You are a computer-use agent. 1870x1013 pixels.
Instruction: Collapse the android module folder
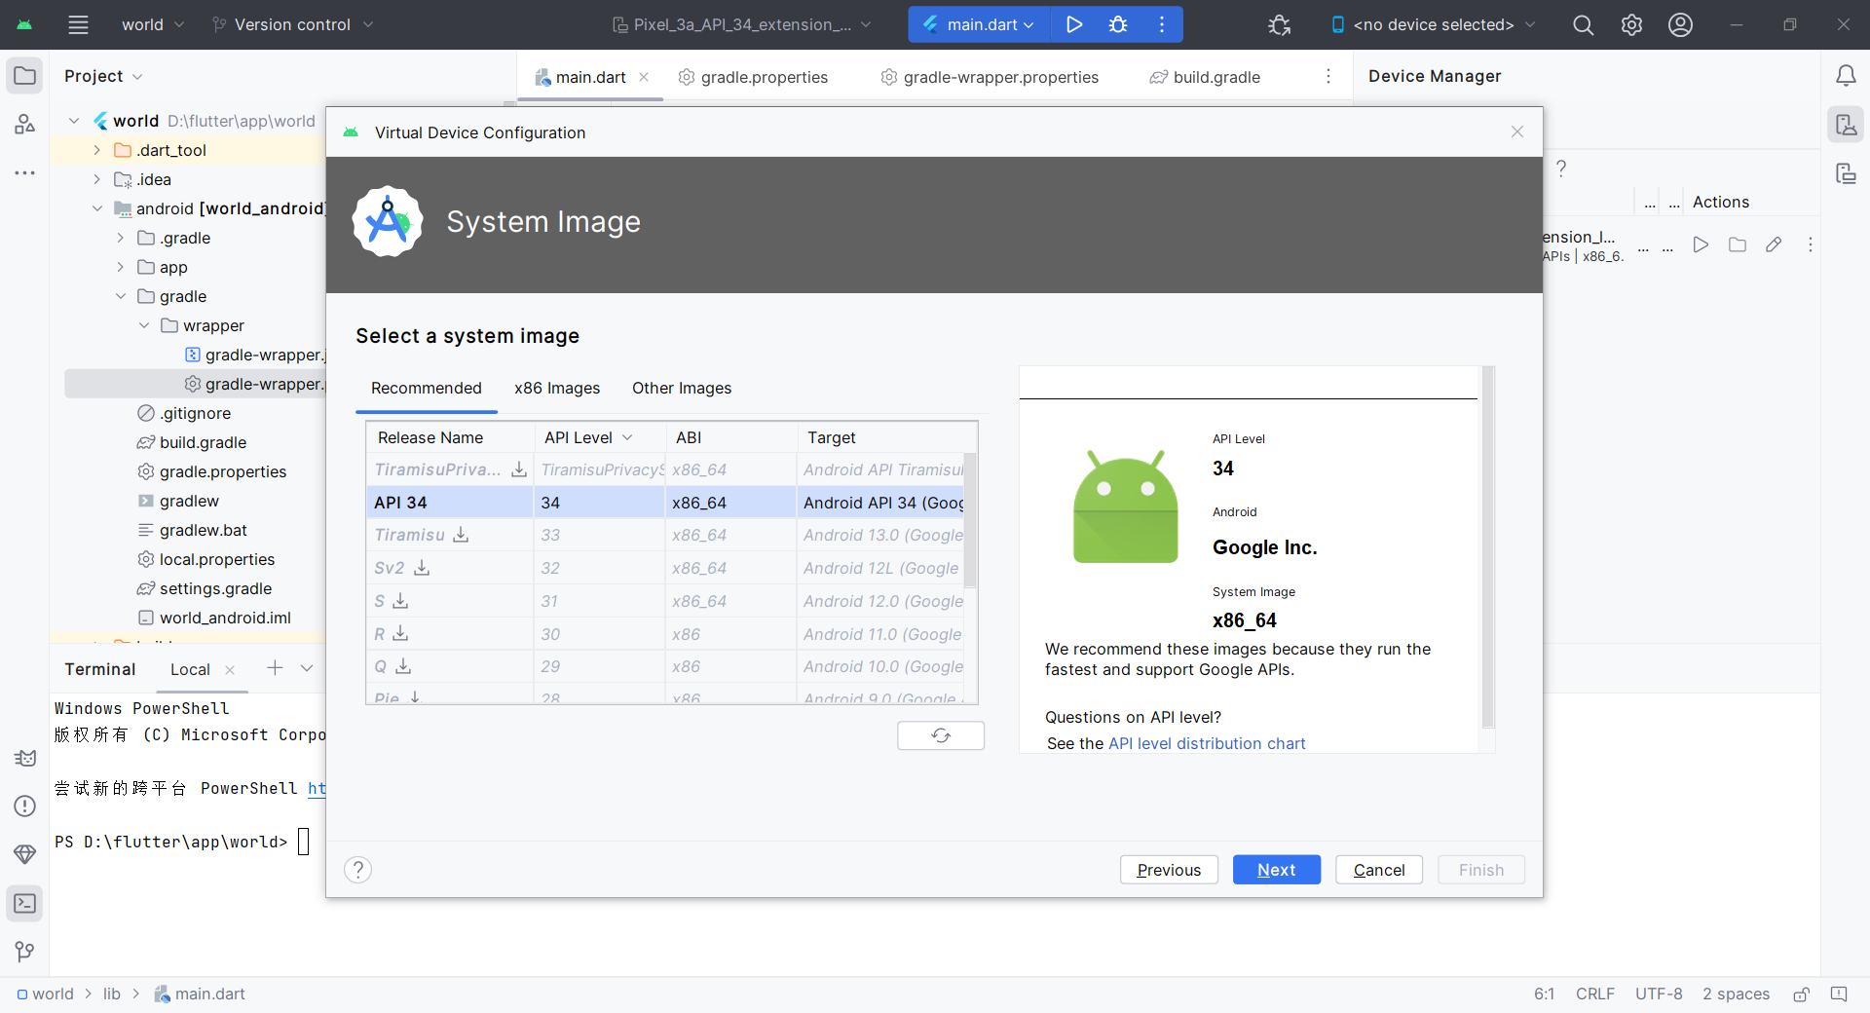click(x=96, y=208)
